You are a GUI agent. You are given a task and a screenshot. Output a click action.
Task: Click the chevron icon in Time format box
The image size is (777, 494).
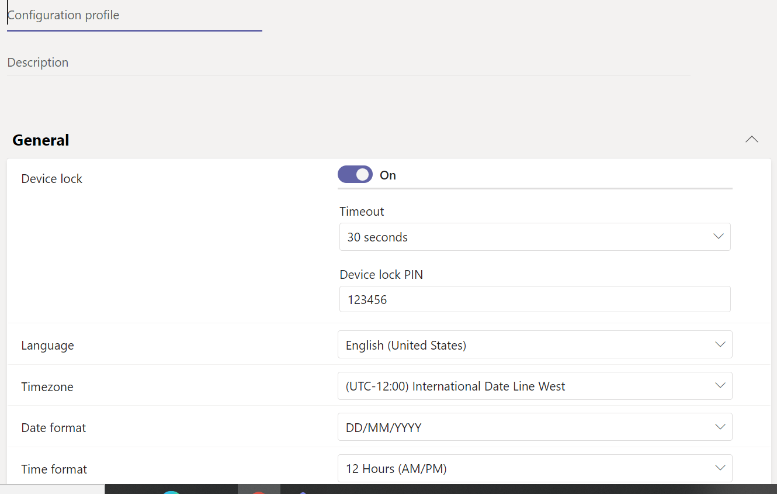pyautogui.click(x=720, y=468)
